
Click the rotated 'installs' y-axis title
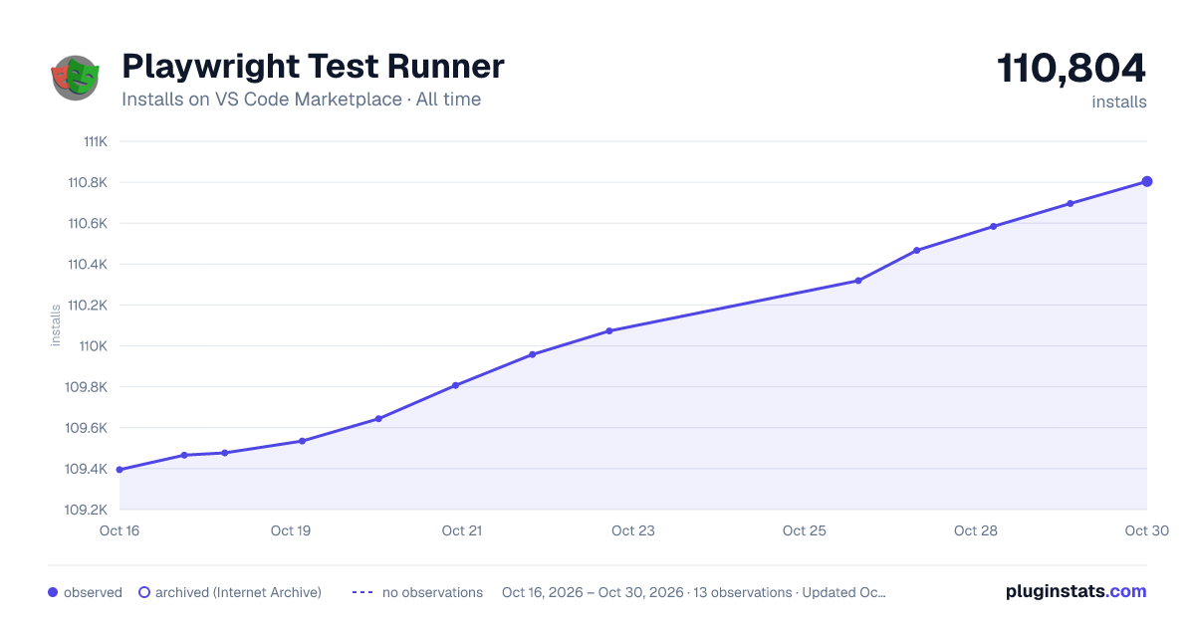point(56,325)
